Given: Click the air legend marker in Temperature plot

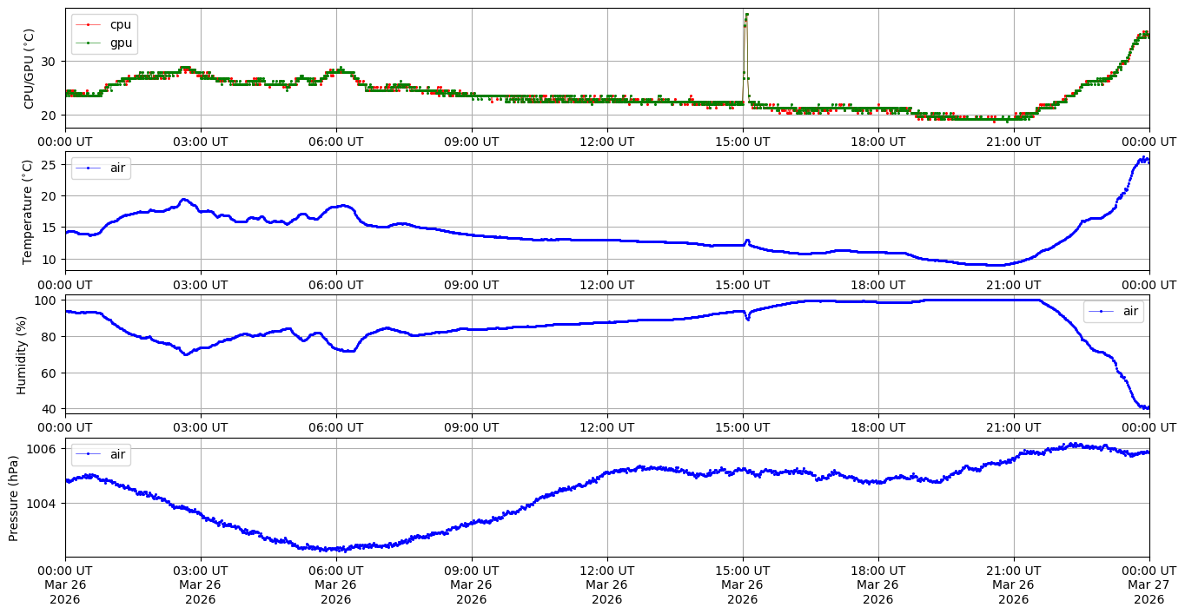Looking at the screenshot, I should click(88, 168).
